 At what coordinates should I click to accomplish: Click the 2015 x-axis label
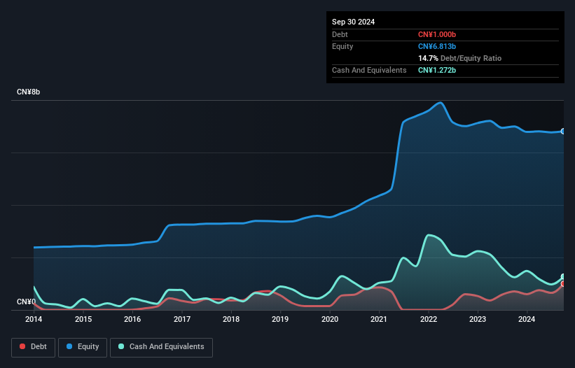point(83,319)
